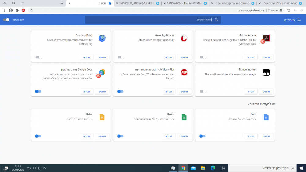Disable the Sheets app toggle
Screen dimensions: 306x172
[x=120, y=136]
